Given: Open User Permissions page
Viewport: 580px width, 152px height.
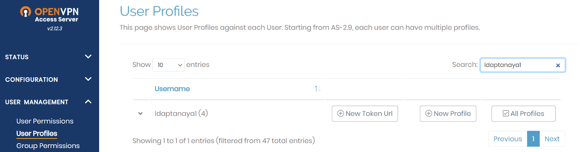Looking at the screenshot, I should tap(45, 121).
